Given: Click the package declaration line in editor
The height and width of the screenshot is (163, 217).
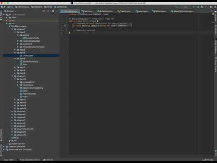Looking at the screenshot, I should pyautogui.click(x=89, y=14).
